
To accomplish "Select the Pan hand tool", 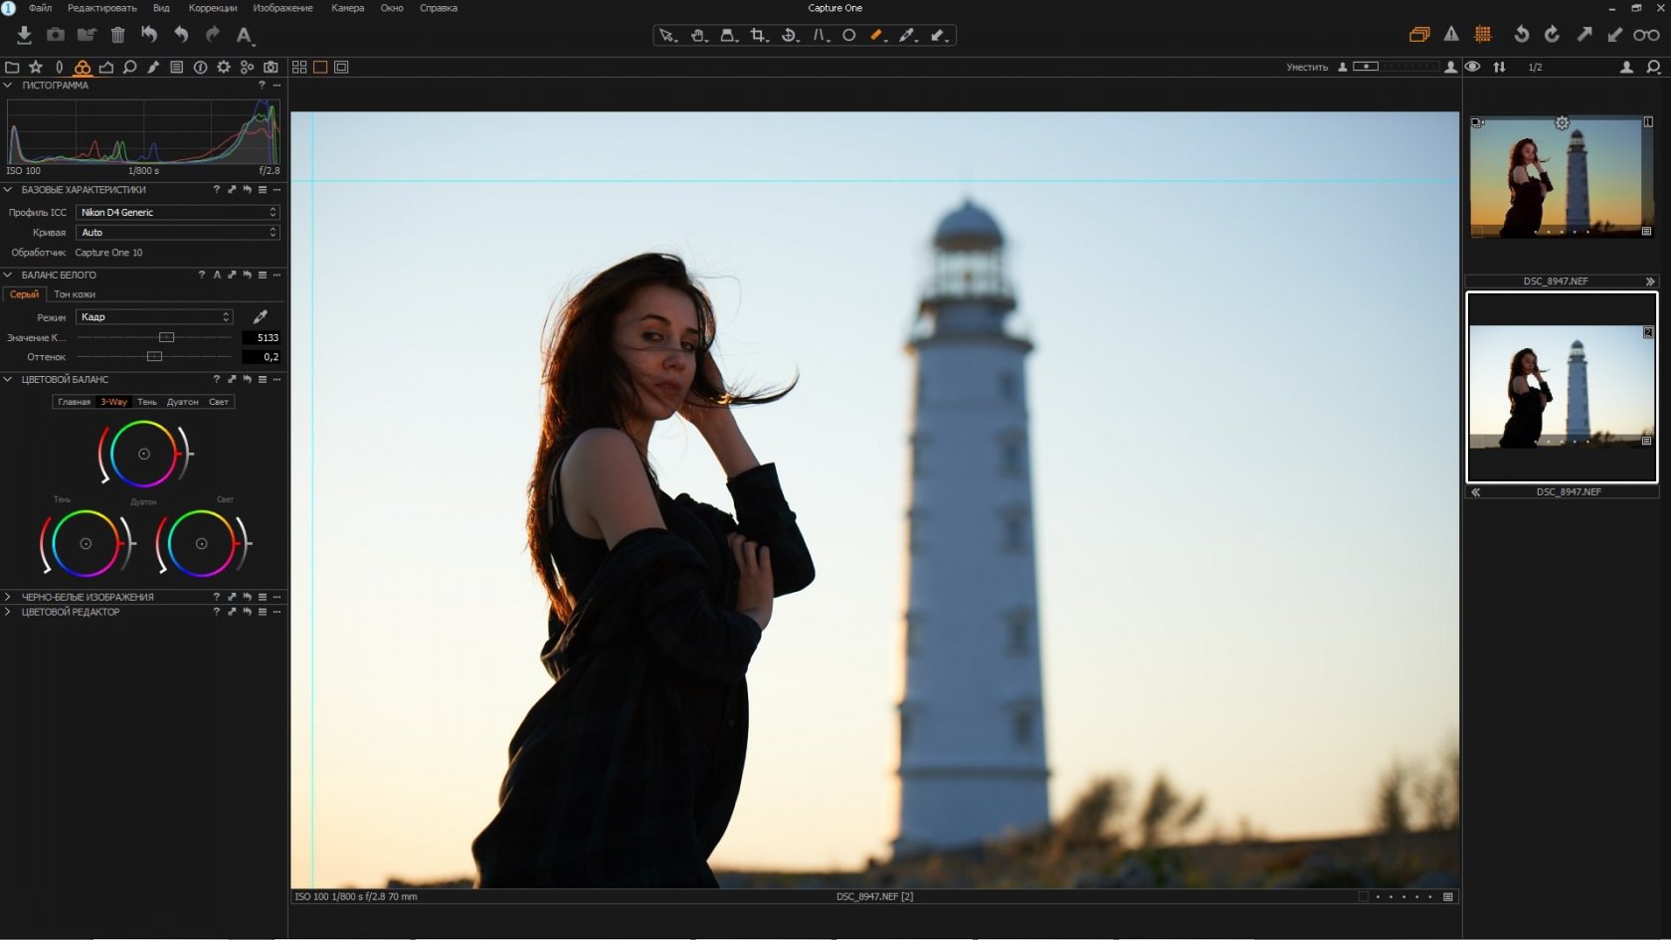I will click(698, 36).
